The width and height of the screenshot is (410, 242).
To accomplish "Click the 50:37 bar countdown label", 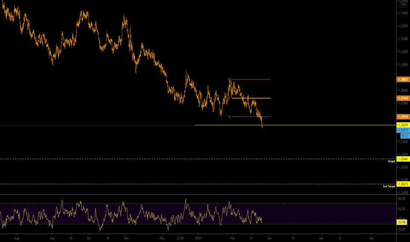I will [405, 136].
